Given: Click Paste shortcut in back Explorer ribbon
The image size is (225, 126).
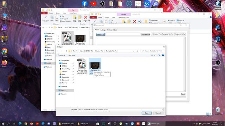Looking at the screenshot, I should (x=65, y=21).
